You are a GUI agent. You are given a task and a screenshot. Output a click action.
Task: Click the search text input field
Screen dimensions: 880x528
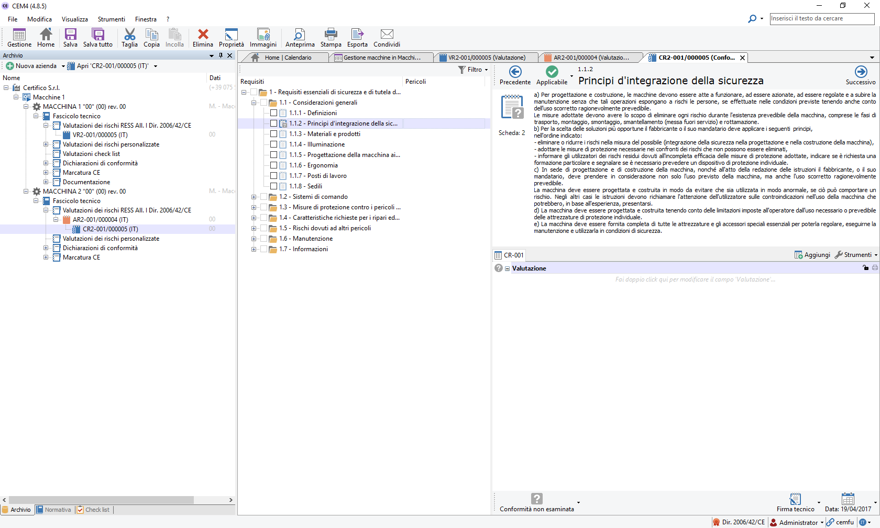(821, 18)
